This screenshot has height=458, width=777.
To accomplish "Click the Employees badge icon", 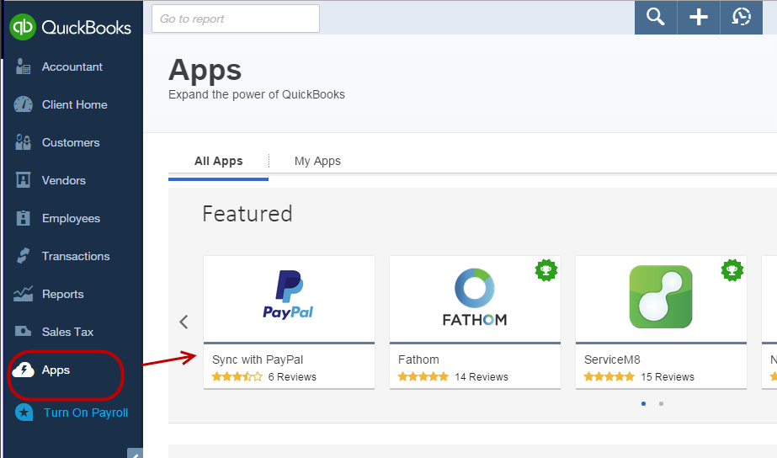I will 23,218.
